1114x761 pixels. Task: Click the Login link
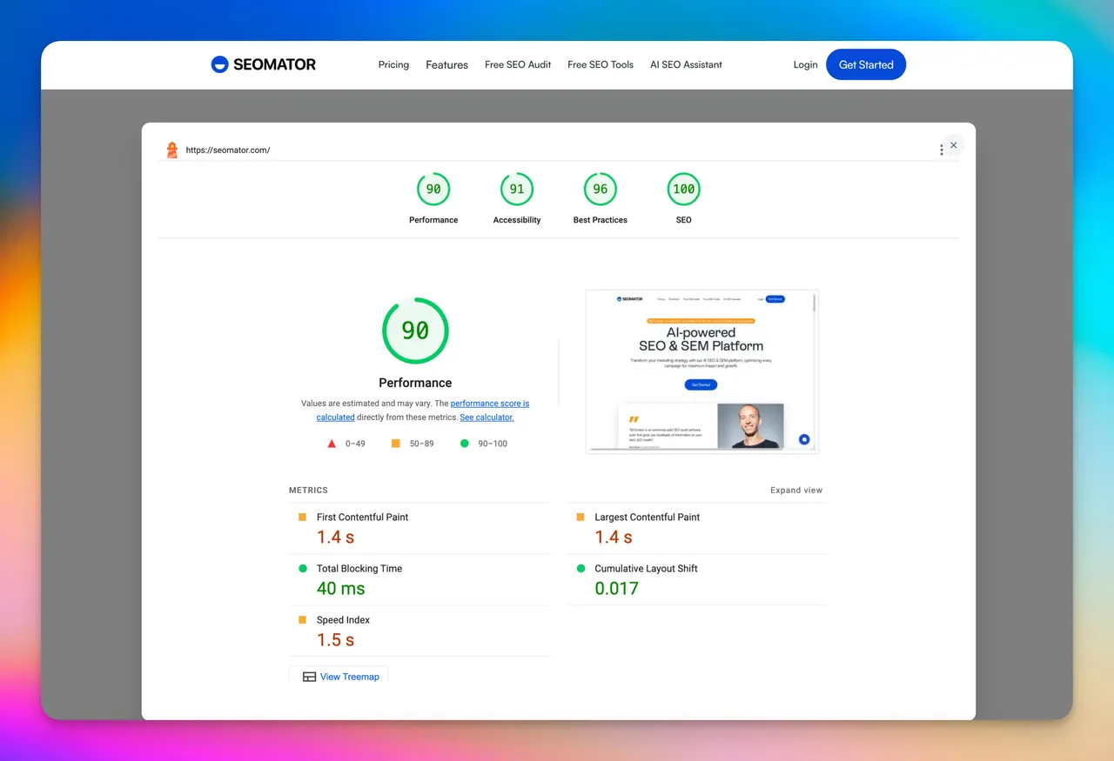(806, 64)
